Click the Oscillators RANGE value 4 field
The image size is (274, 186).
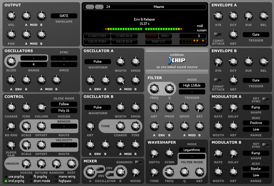pyautogui.click(x=34, y=64)
